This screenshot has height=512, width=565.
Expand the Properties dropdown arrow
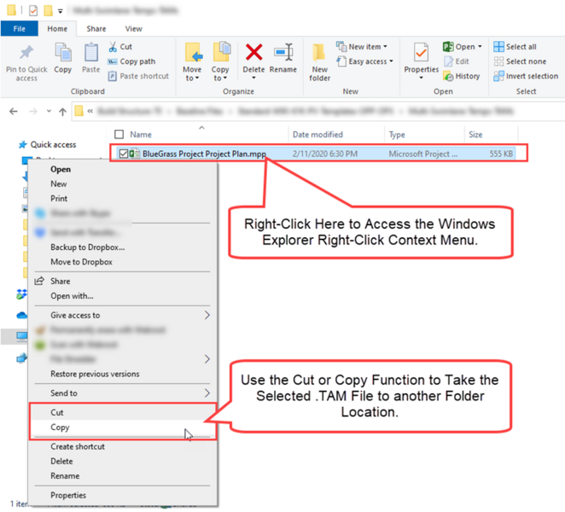422,78
